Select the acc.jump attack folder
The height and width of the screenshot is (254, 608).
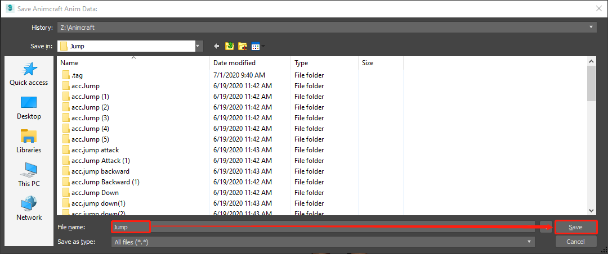click(x=95, y=150)
